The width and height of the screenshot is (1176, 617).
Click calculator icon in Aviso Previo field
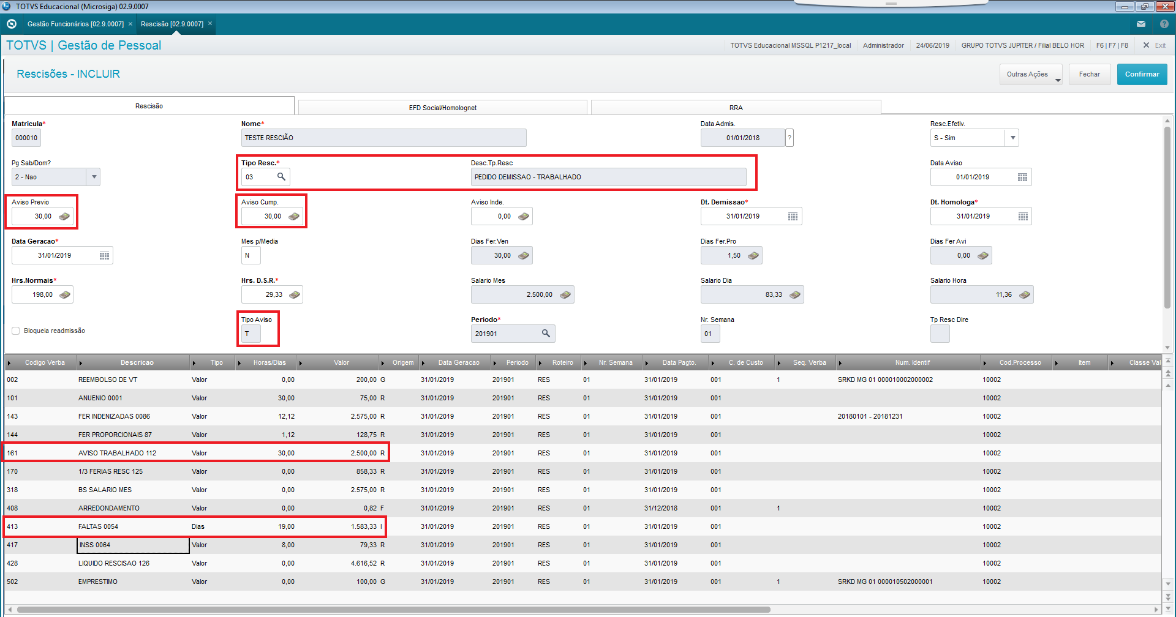coord(64,216)
